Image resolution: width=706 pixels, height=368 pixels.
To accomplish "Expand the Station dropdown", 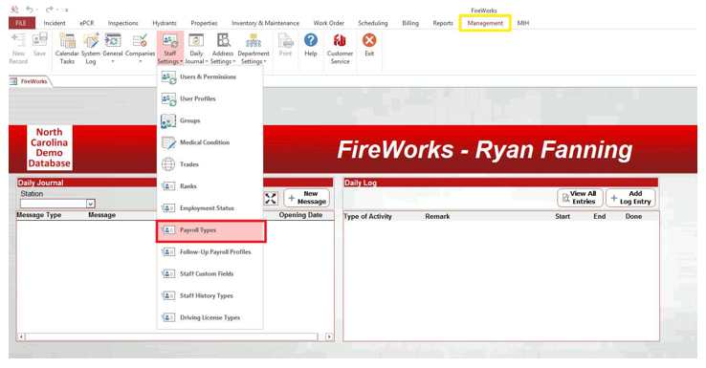I will [x=91, y=204].
